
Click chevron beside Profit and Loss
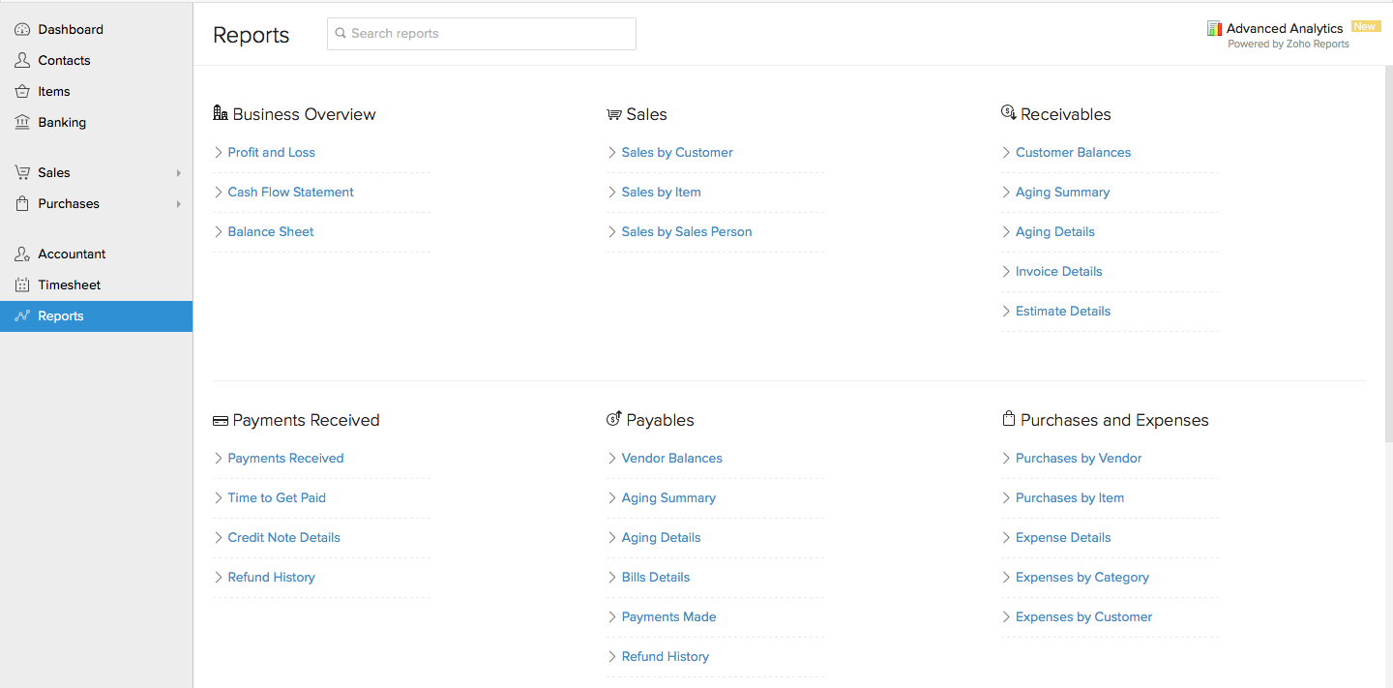coord(219,153)
